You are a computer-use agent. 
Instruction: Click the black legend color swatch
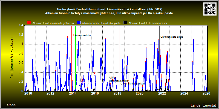click(x=125, y=23)
